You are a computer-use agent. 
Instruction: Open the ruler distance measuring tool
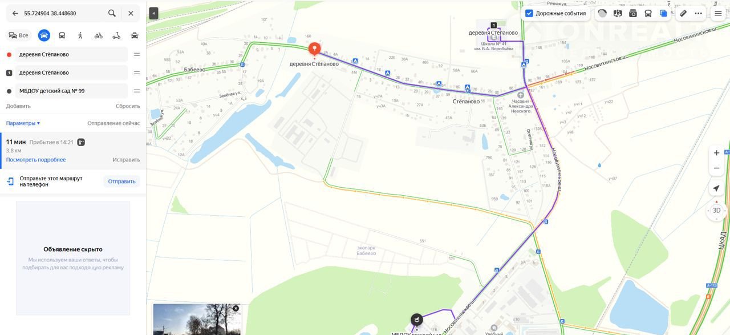click(683, 13)
